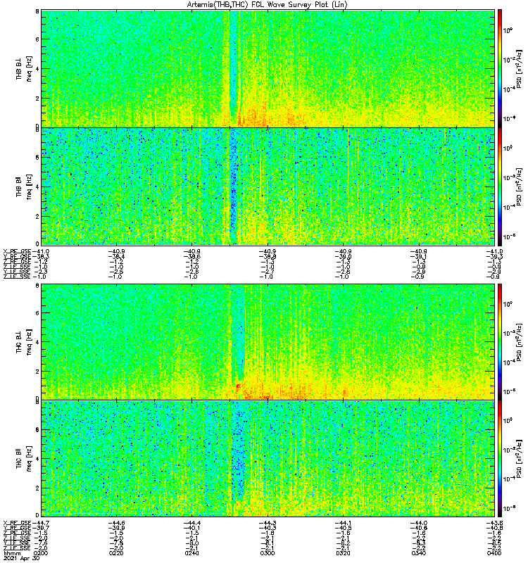Click the color bar beside the THC B⊥ panel
The height and width of the screenshot is (563, 528).
tap(500, 342)
